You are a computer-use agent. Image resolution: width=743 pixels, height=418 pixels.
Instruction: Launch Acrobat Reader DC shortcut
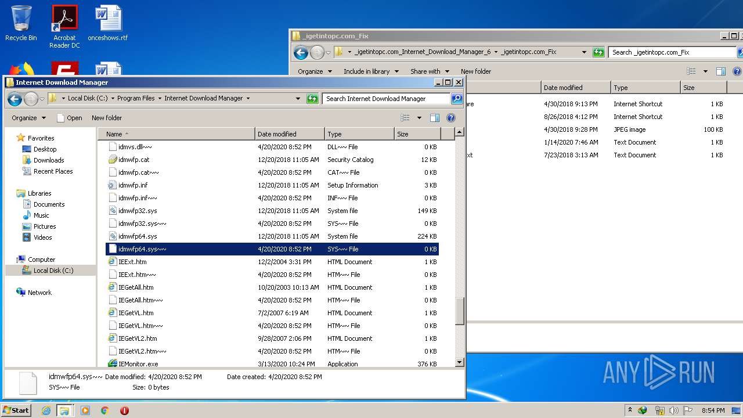[x=64, y=26]
